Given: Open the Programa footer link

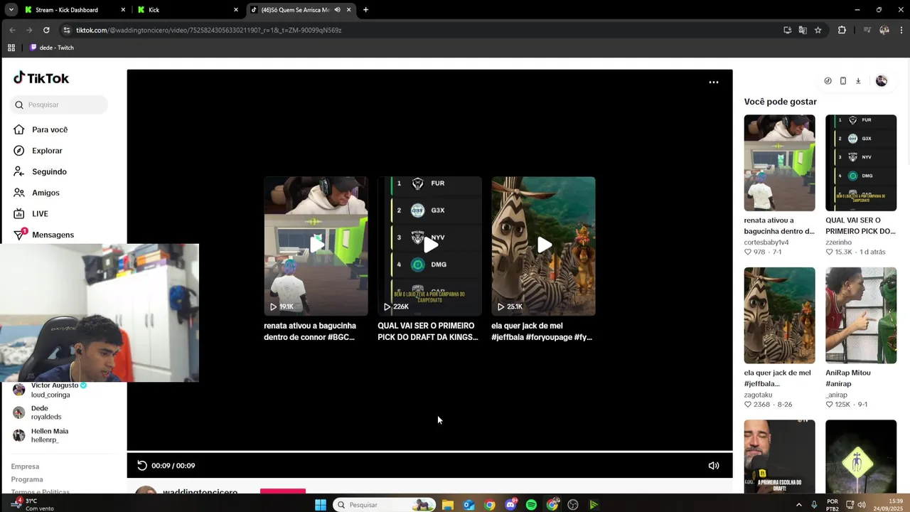Looking at the screenshot, I should (27, 479).
